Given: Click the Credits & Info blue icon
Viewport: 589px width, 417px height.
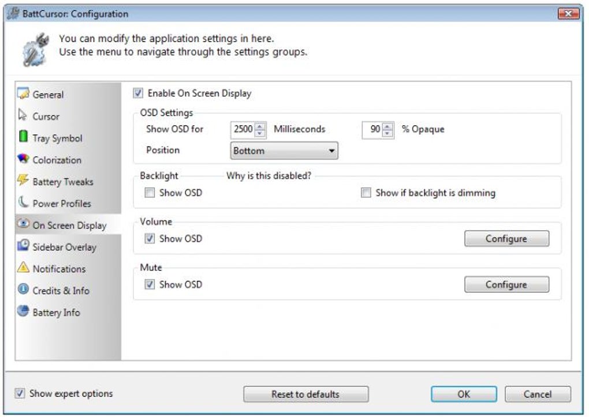Looking at the screenshot, I should coord(23,289).
